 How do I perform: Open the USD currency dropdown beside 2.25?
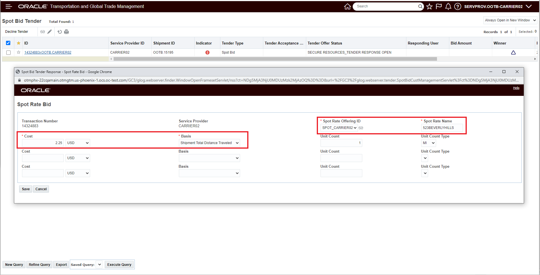[78, 143]
